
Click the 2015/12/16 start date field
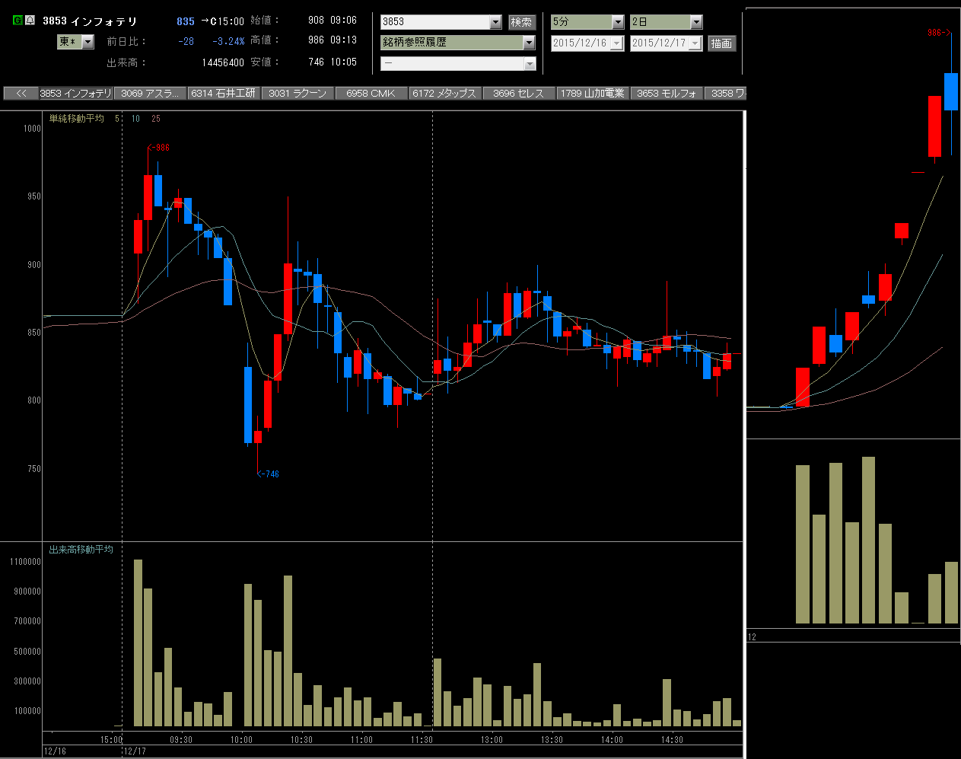point(587,43)
